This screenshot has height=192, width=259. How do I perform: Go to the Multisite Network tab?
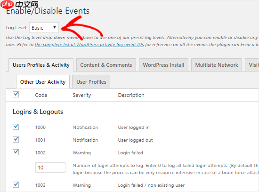(x=217, y=65)
